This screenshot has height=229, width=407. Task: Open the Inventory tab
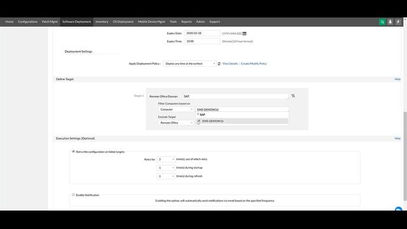[102, 22]
